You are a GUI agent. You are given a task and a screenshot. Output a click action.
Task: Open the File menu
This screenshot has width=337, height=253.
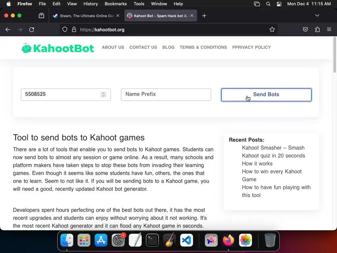(42, 4)
